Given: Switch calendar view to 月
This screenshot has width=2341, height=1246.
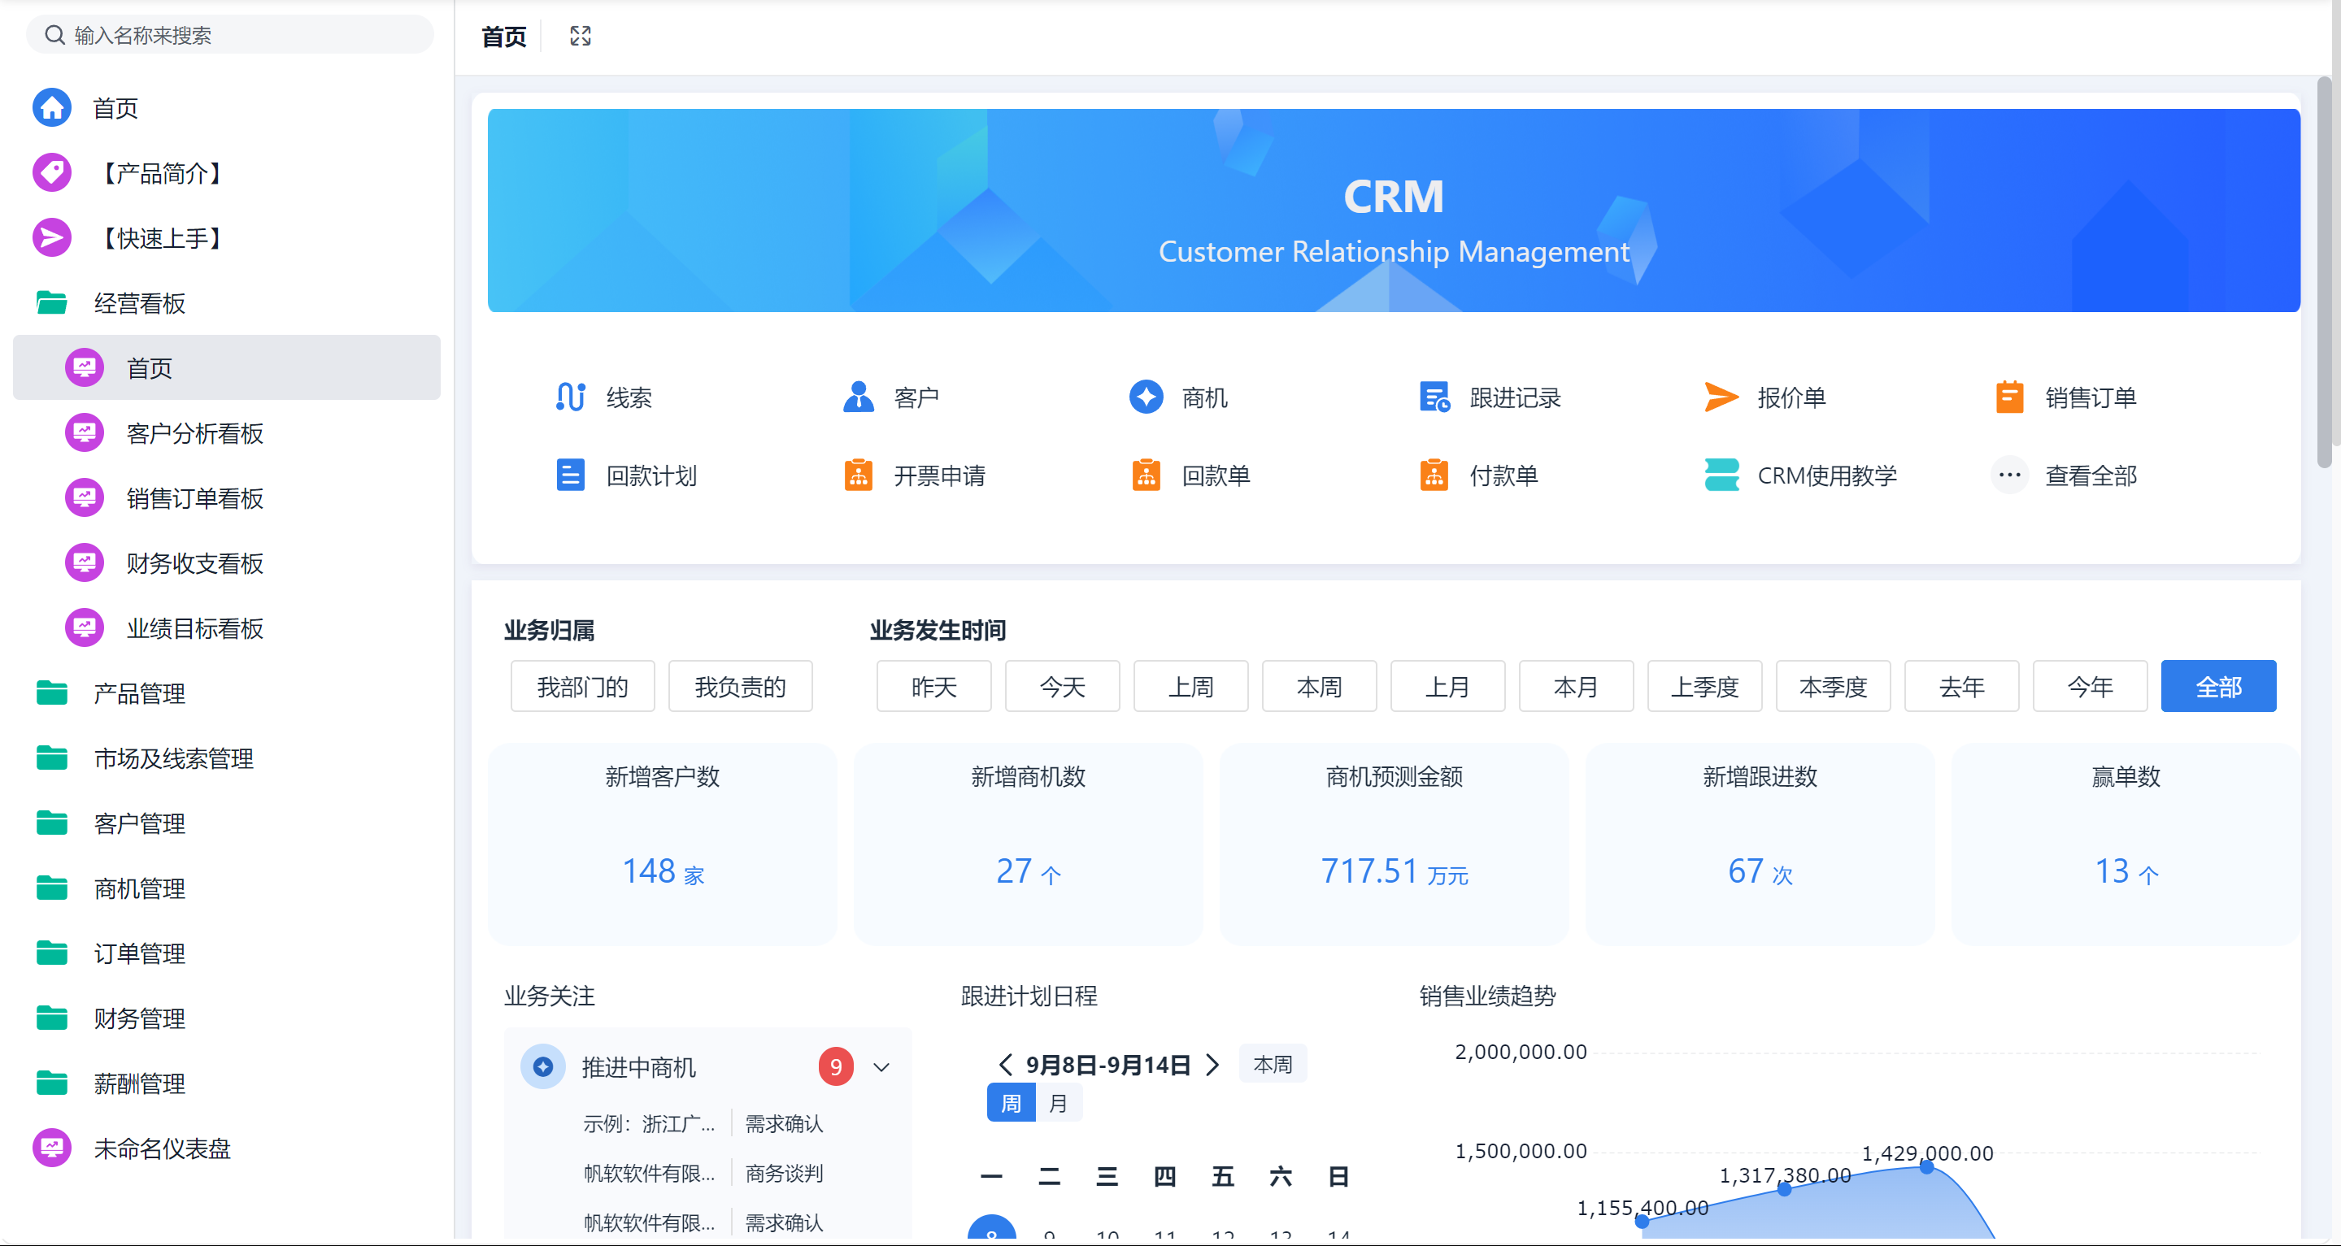Looking at the screenshot, I should click(1057, 1104).
